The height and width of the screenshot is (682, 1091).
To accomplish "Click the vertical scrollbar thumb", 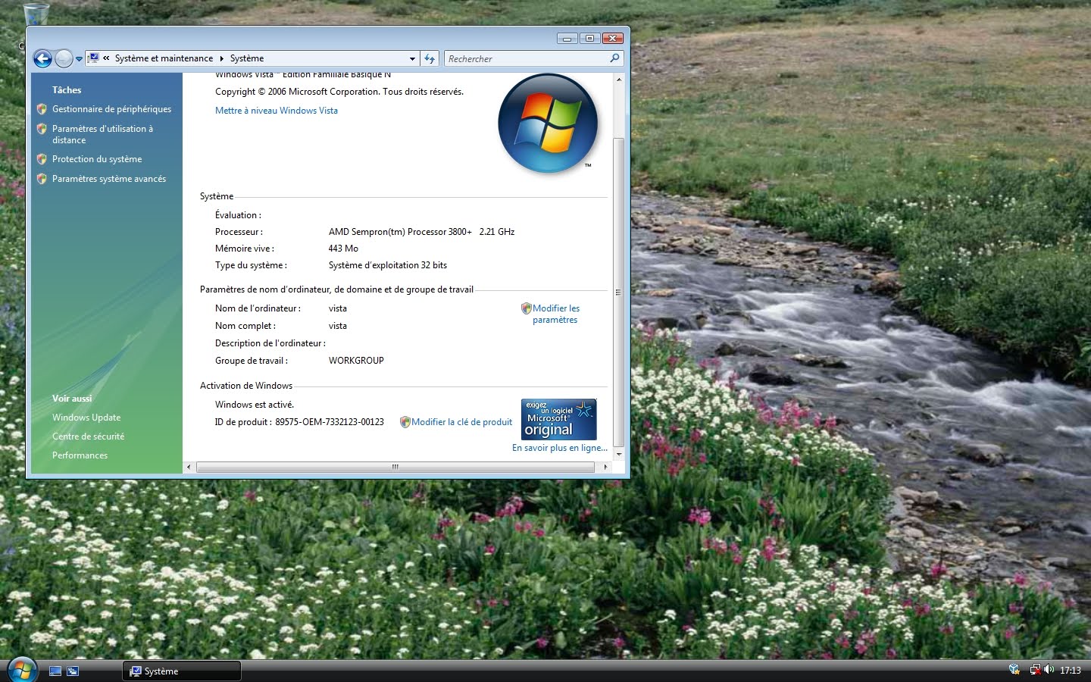I will point(618,293).
